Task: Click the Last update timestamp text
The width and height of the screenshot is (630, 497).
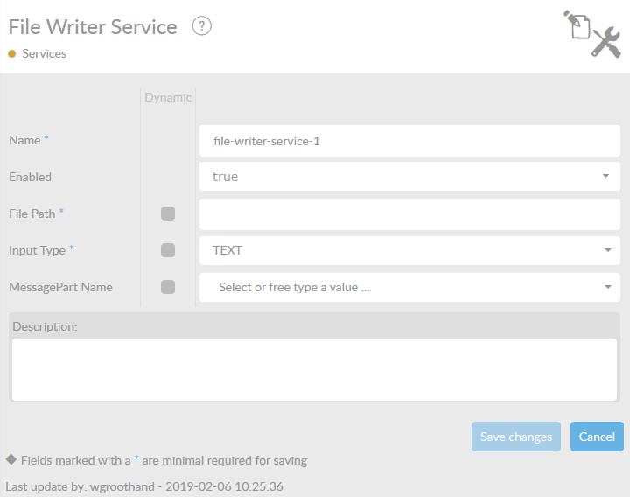Action: [144, 486]
